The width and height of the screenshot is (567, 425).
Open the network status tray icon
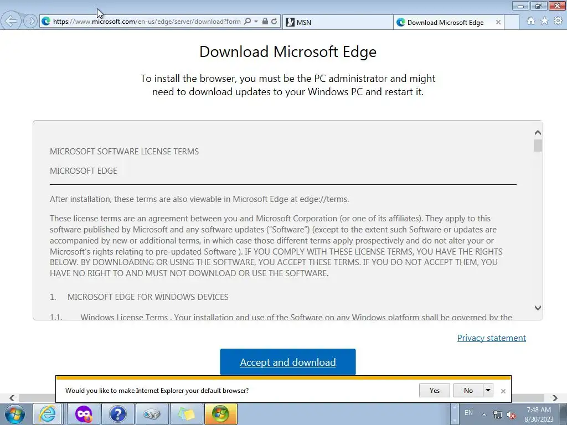tap(498, 414)
